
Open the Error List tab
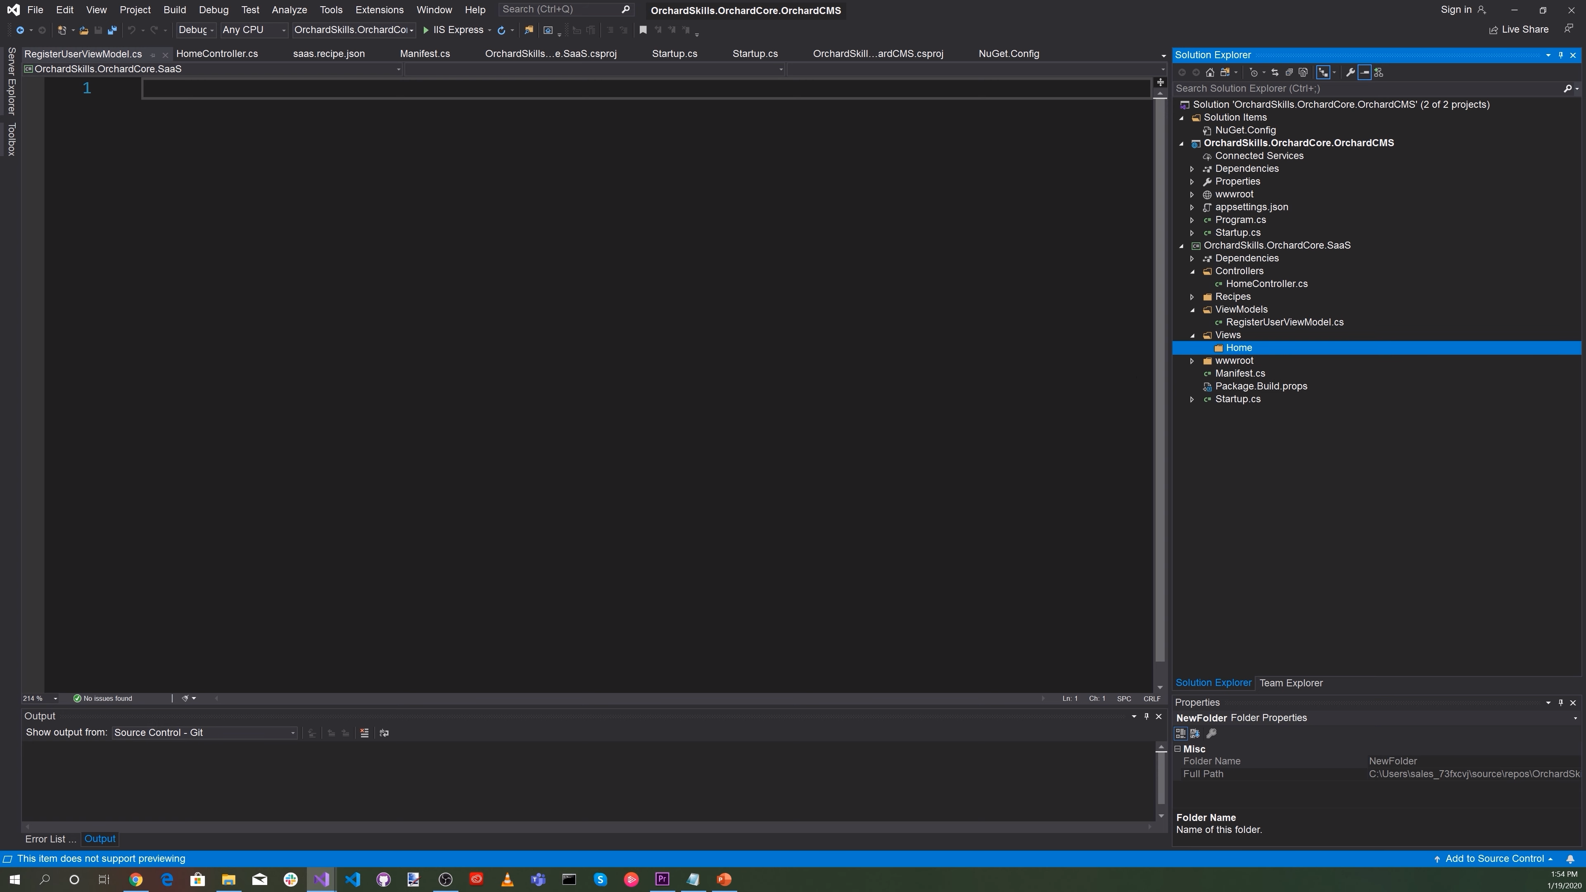click(x=50, y=839)
